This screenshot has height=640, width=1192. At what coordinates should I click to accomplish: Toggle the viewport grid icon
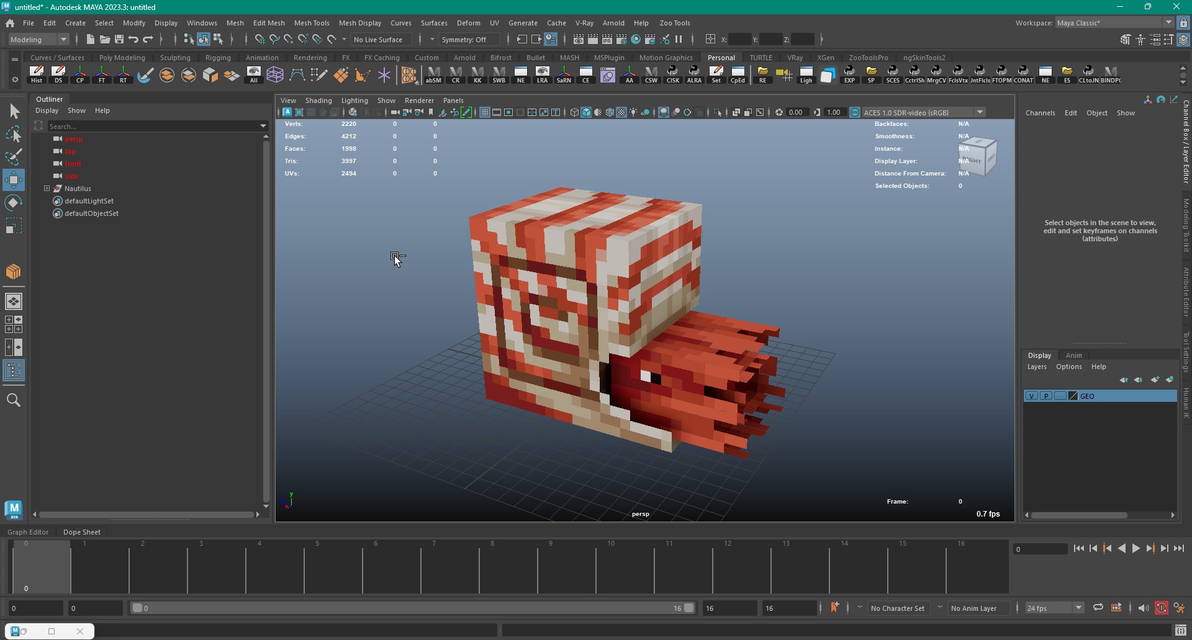pos(485,112)
